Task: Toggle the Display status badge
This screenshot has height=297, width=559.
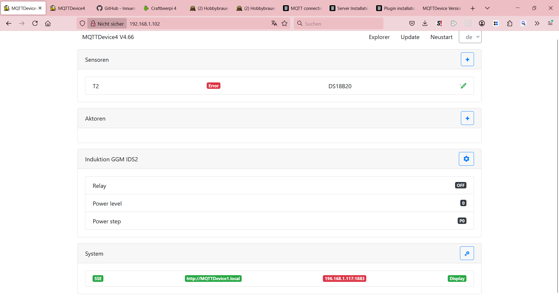Action: pos(457,279)
